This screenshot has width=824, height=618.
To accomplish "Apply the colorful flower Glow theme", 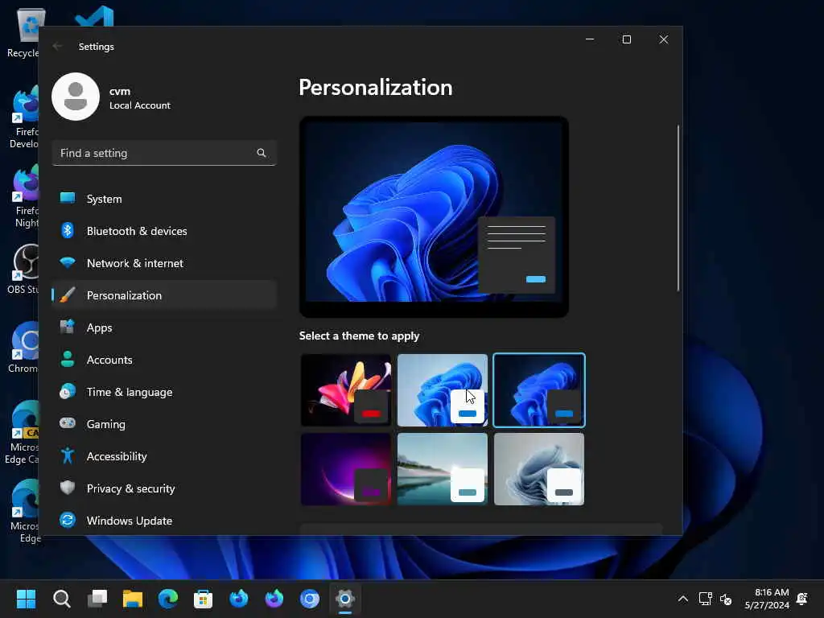I will click(x=346, y=390).
